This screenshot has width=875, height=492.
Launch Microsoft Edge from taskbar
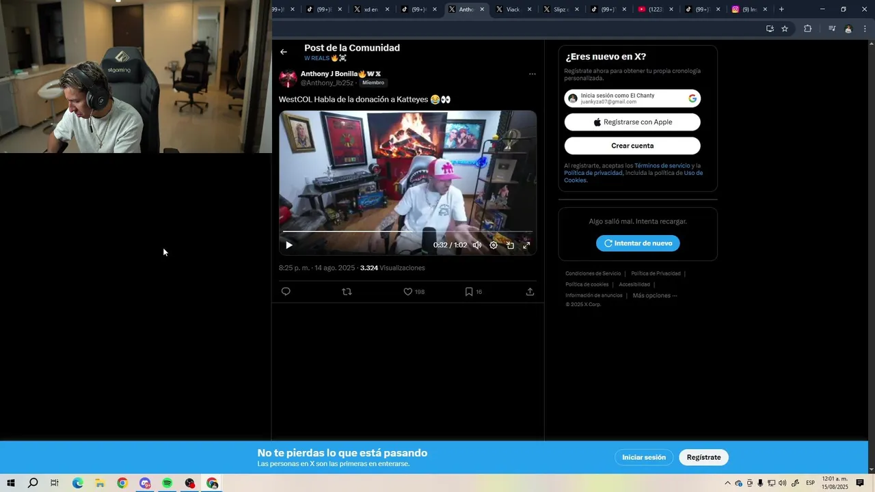pos(77,483)
